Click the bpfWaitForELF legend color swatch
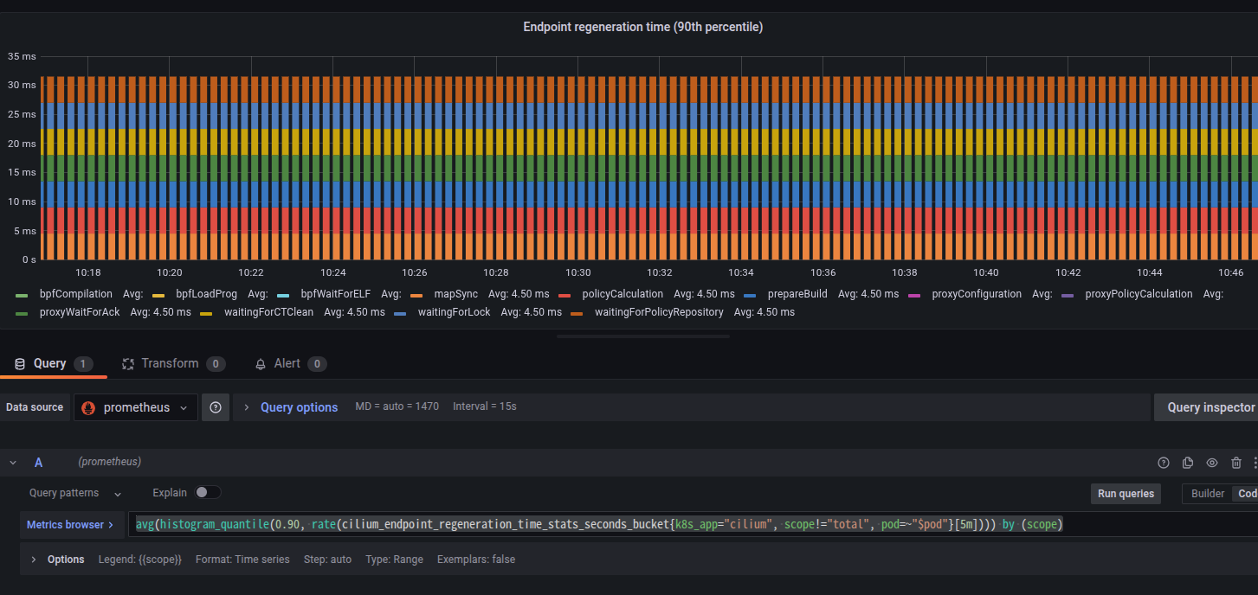The image size is (1258, 595). [x=283, y=295]
